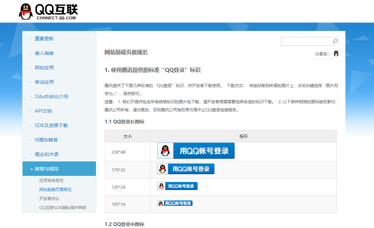Open 问题&解答 sidebar item
The height and width of the screenshot is (228, 374).
click(46, 140)
